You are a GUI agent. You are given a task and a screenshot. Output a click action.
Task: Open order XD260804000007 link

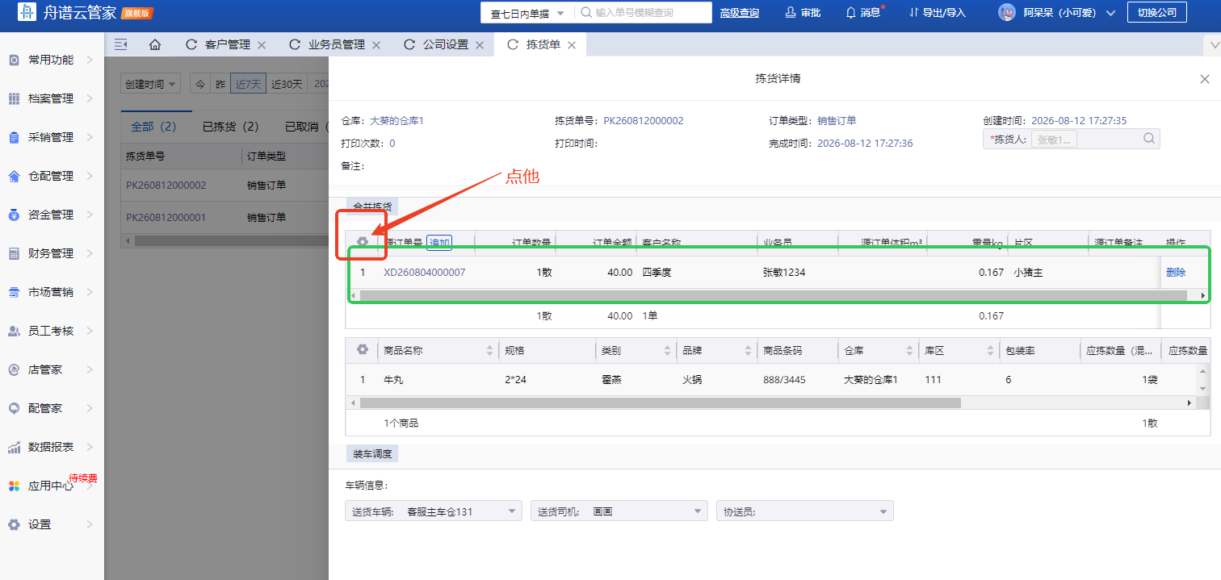pos(424,273)
